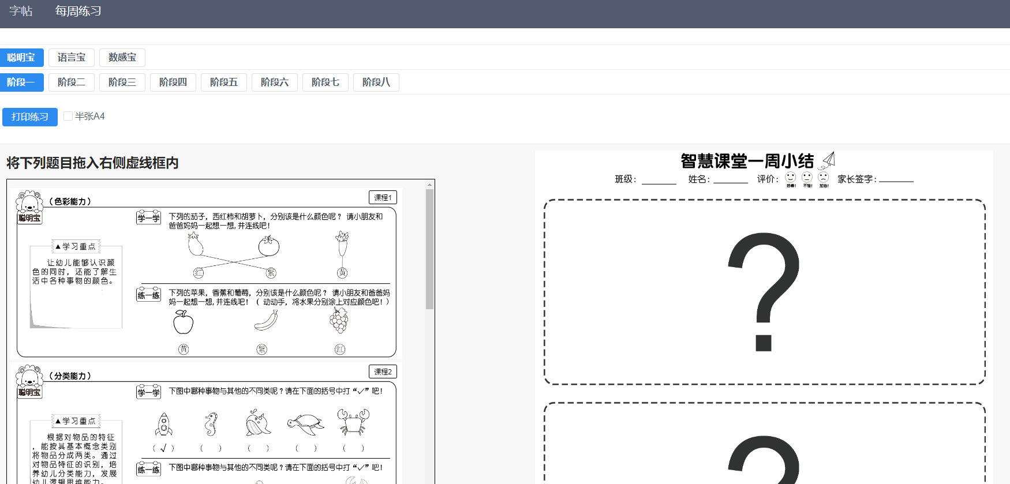Click the 家长签字 blank line field
The height and width of the screenshot is (484, 1010).
(896, 180)
